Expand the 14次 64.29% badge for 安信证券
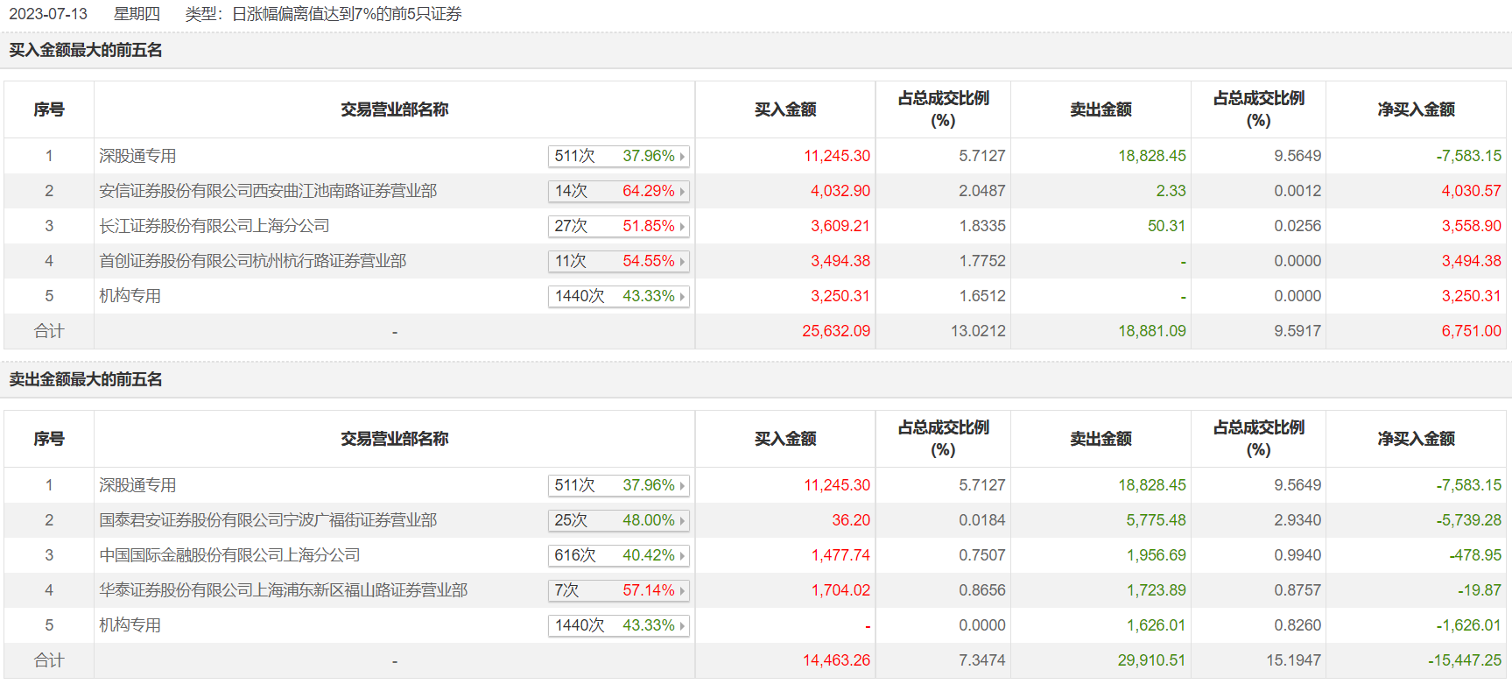 [x=618, y=191]
